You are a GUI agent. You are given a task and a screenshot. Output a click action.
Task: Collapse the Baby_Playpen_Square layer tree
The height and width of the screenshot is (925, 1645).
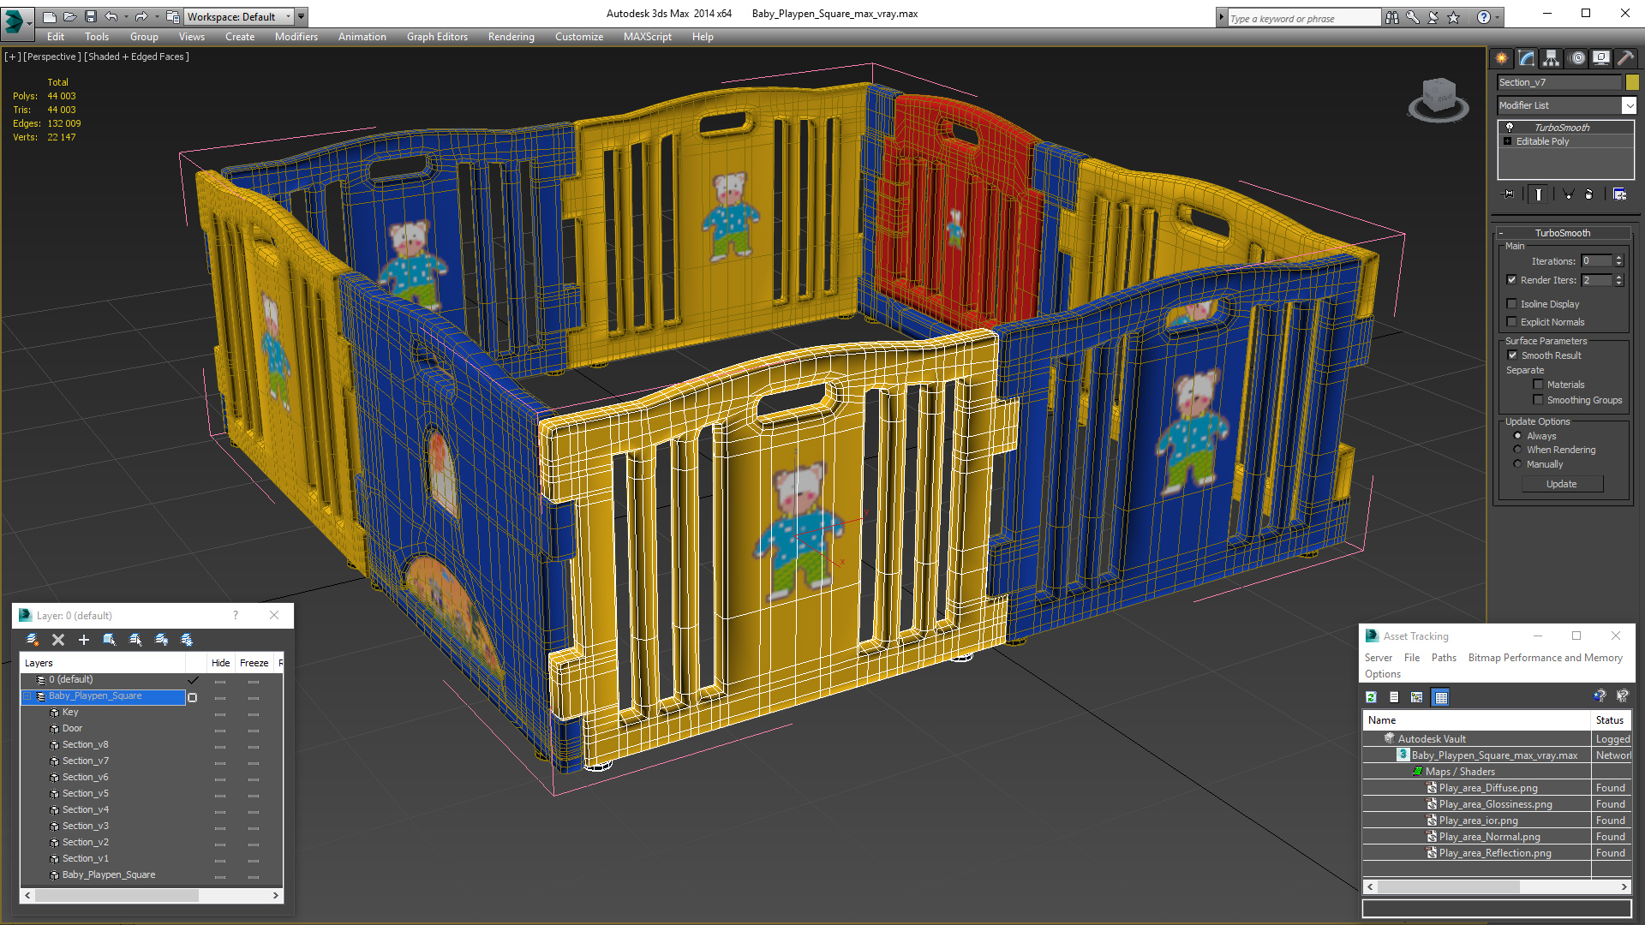coord(27,696)
